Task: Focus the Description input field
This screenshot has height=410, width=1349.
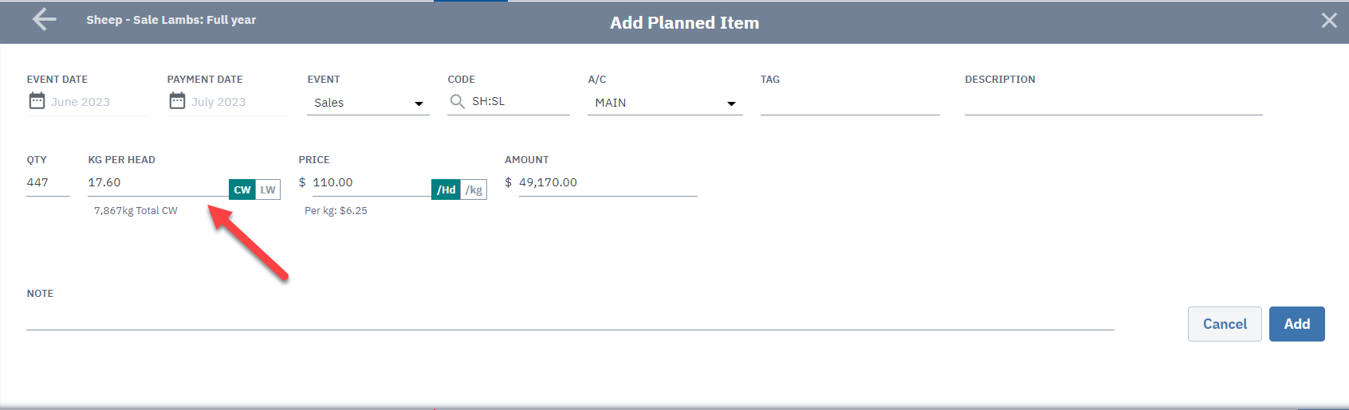Action: 1113,103
